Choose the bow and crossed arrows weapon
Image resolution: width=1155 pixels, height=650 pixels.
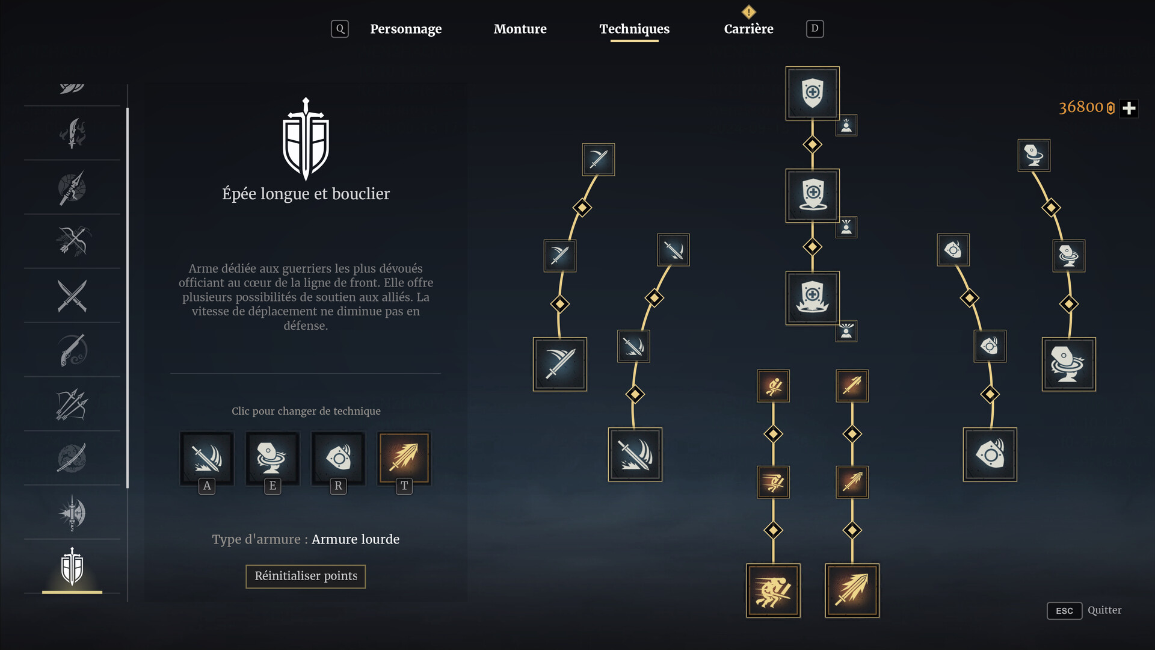(72, 241)
